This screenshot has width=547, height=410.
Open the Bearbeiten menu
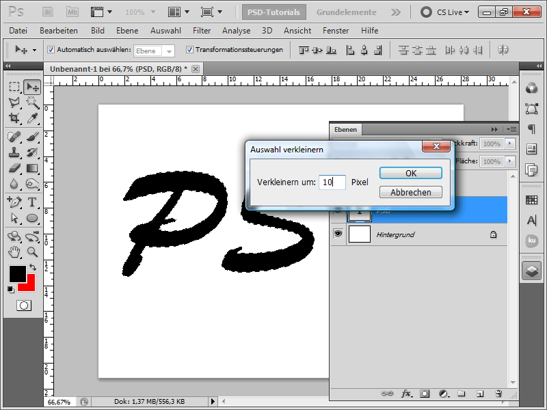59,31
